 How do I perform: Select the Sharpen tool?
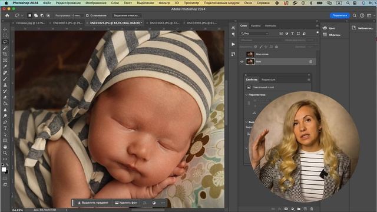(5, 110)
